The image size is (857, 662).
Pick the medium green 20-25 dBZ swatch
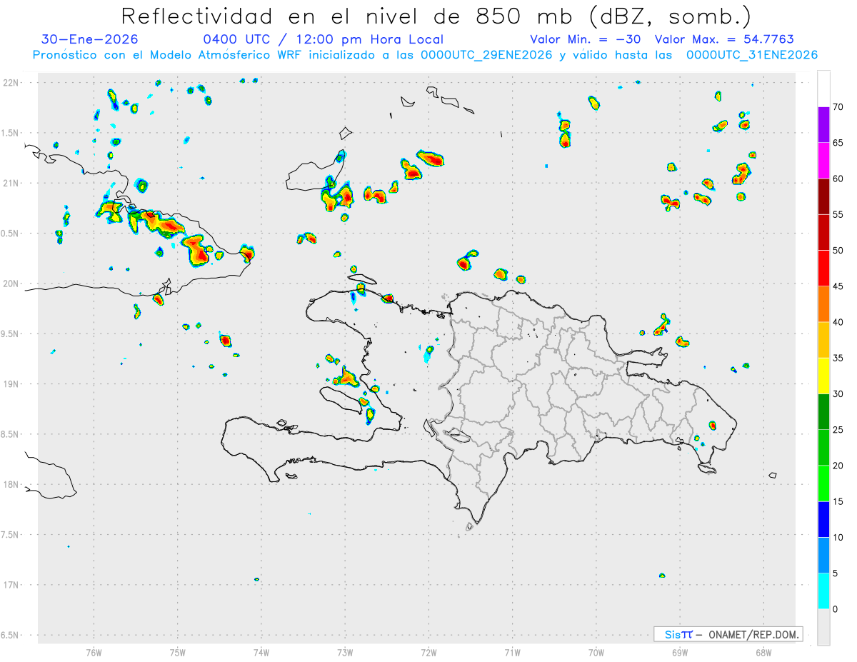click(x=823, y=448)
